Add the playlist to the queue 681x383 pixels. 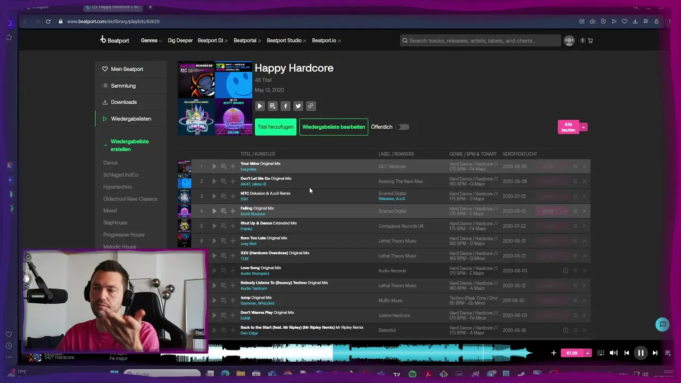pos(272,106)
